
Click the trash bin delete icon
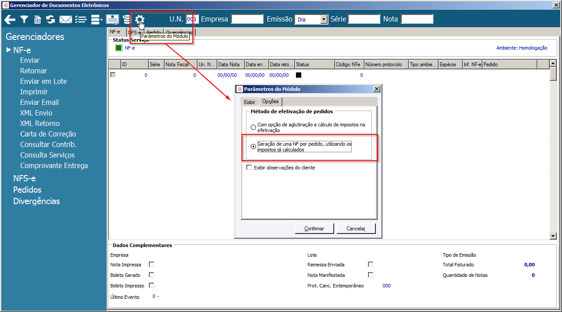coord(38,19)
